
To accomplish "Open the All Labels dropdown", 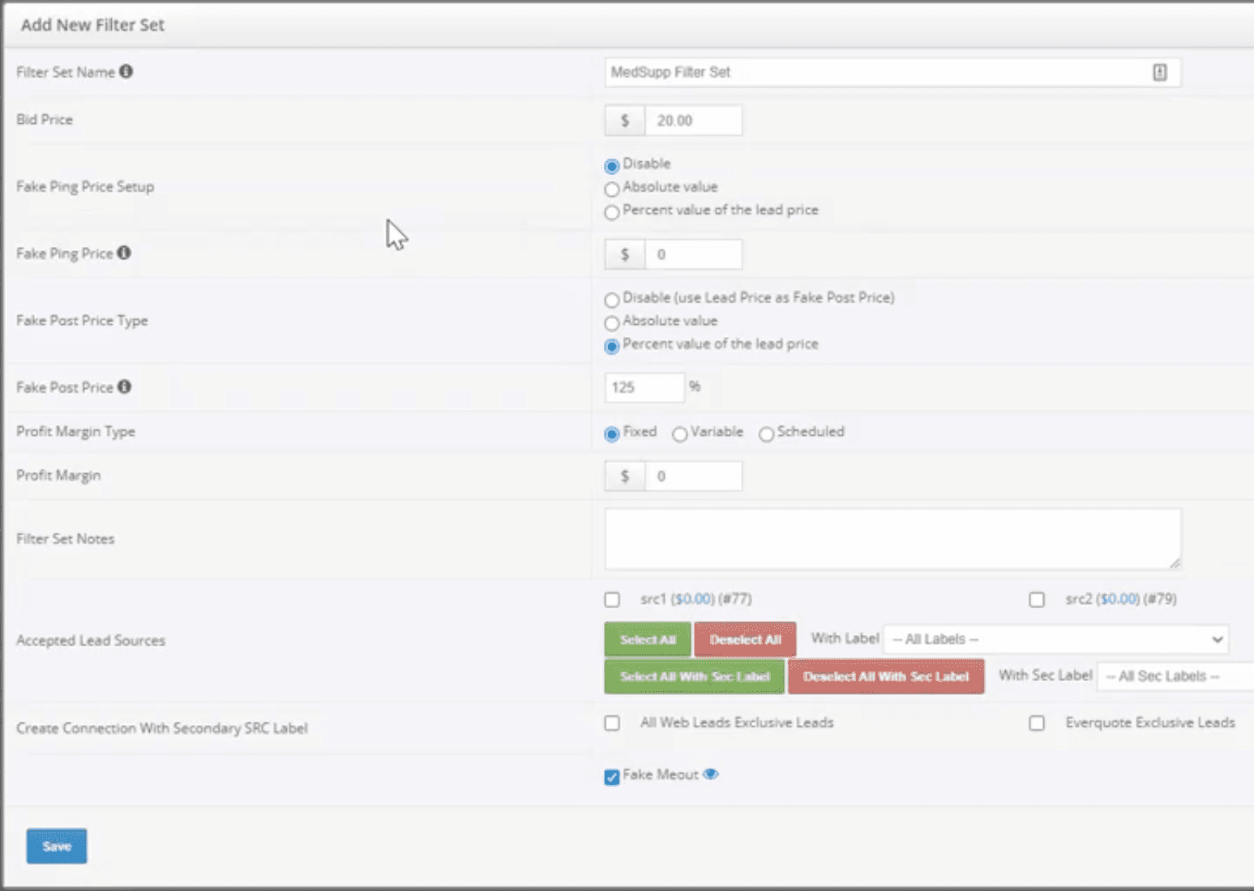I will [1055, 639].
